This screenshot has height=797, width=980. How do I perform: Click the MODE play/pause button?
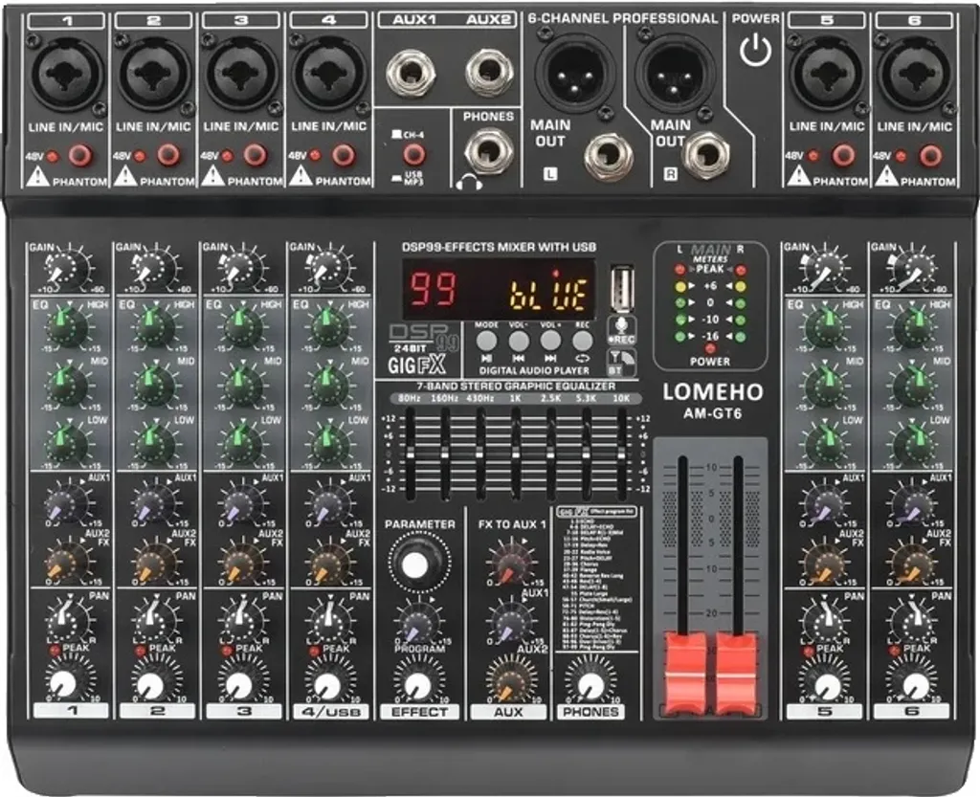[486, 341]
